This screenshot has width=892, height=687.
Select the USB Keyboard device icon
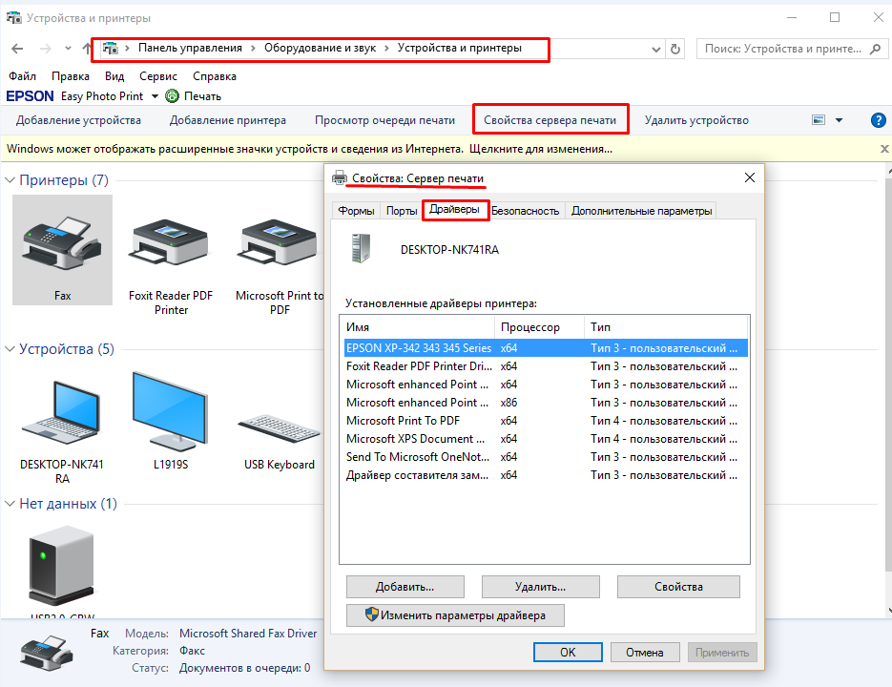point(279,428)
